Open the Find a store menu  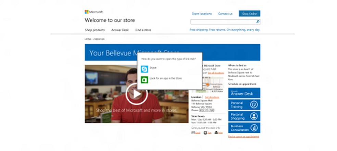[143, 30]
